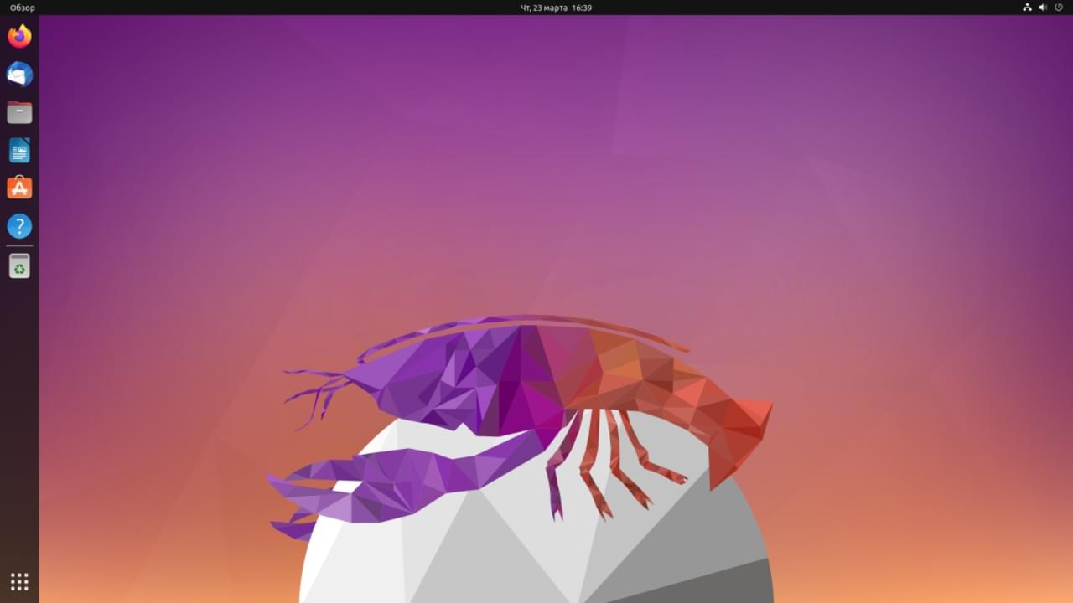Open the power system menu
Image resolution: width=1073 pixels, height=603 pixels.
click(x=1059, y=8)
